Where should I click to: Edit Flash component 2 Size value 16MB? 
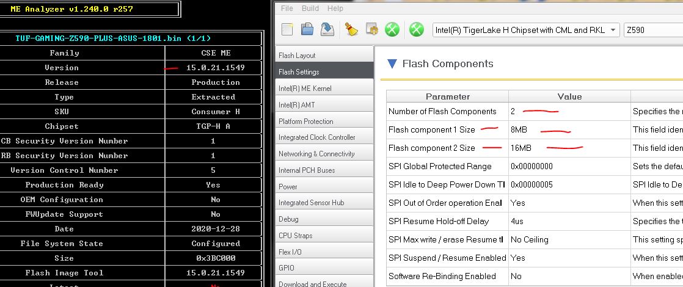tap(569, 148)
